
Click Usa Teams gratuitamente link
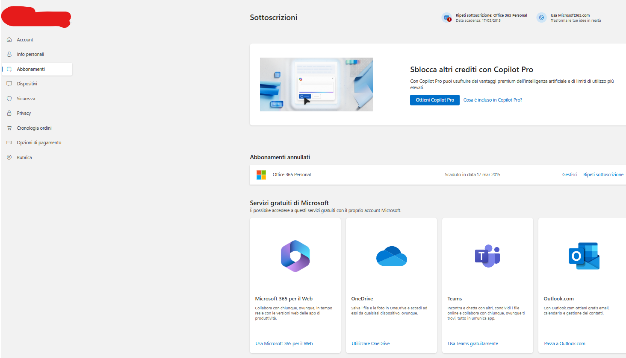(473, 343)
